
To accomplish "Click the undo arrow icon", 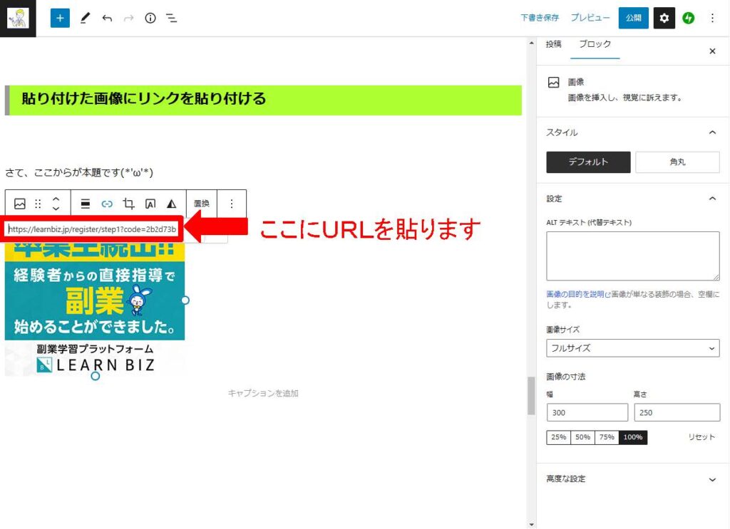I will [x=107, y=19].
